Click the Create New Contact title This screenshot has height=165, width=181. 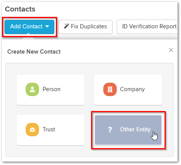(x=34, y=52)
